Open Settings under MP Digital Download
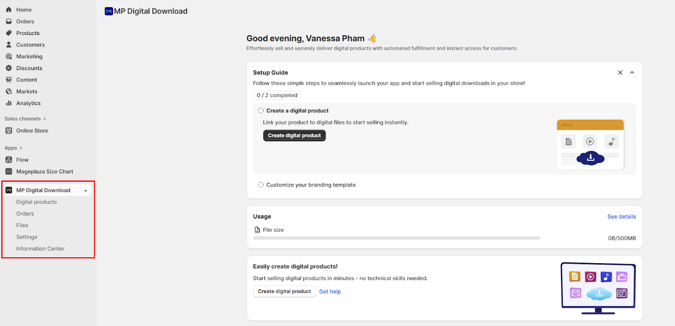675x326 pixels. (x=27, y=237)
